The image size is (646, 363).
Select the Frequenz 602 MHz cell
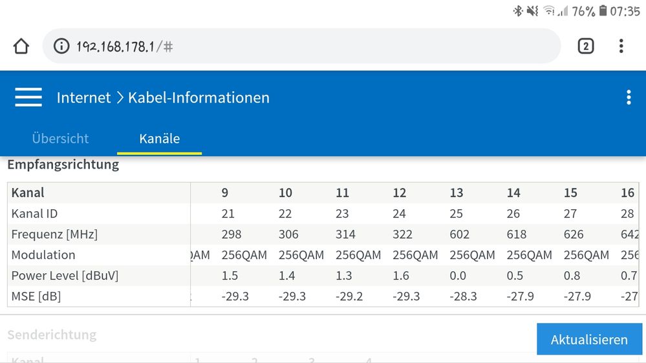459,234
